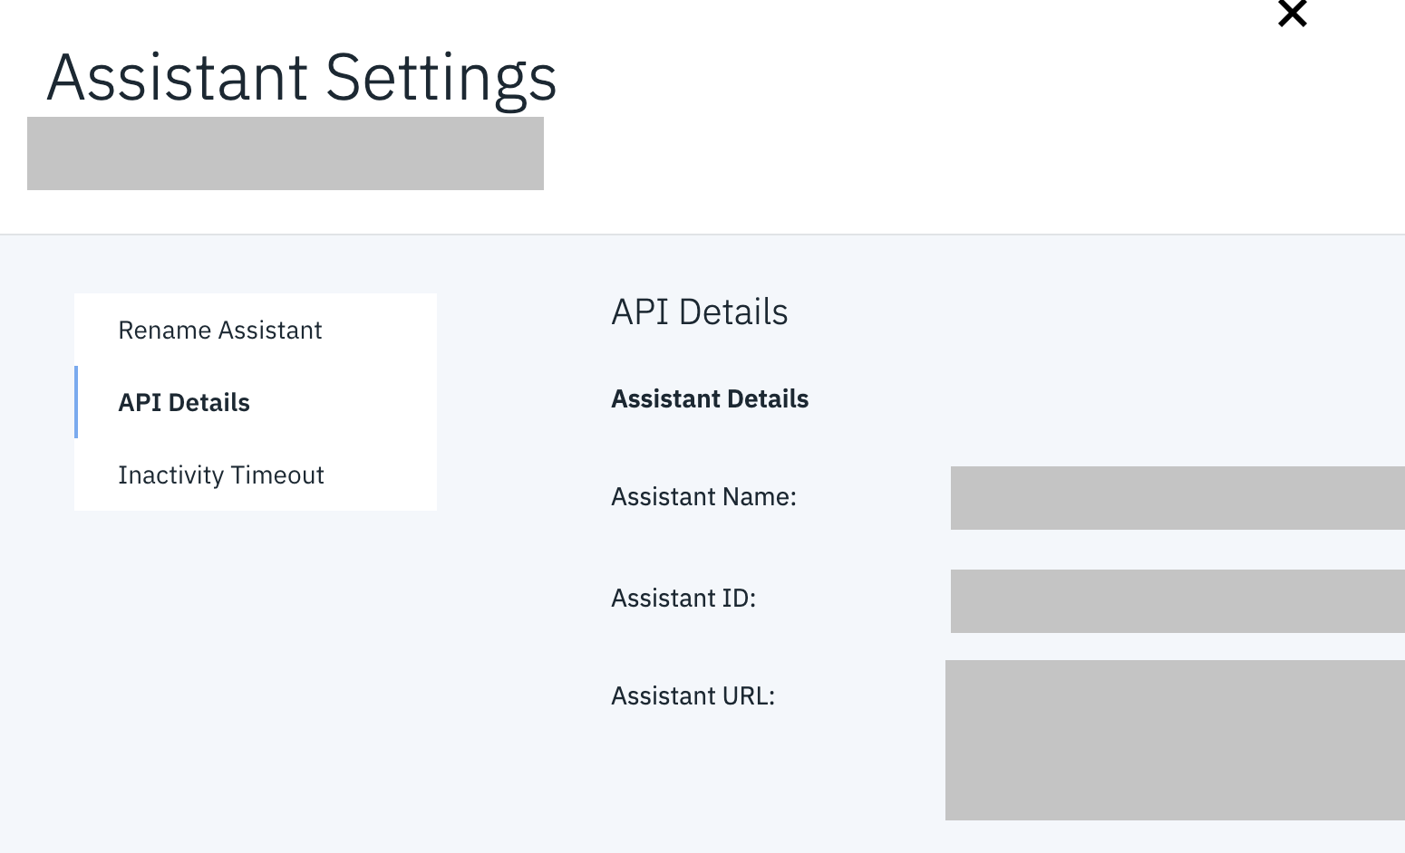Click the redacted subtitle under Assistant Settings
The image size is (1405, 853).
tap(286, 153)
